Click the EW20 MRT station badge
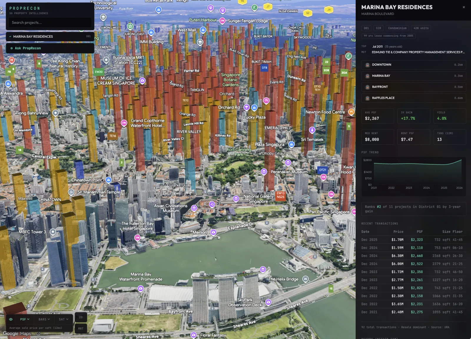 pos(99,72)
